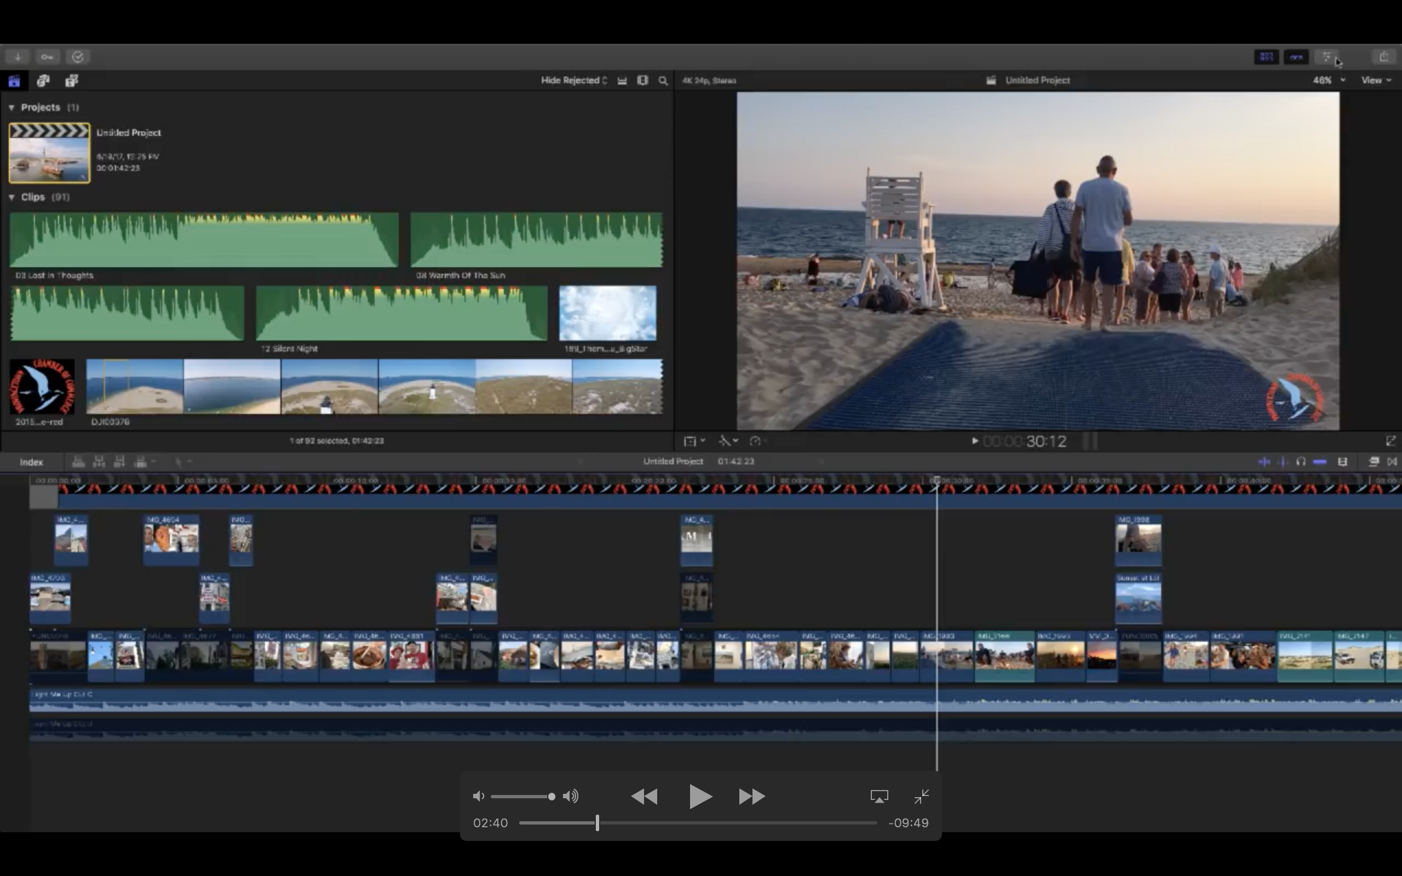Collapse the Clips section disclosure triangle
Viewport: 1402px width, 876px height.
(12, 198)
